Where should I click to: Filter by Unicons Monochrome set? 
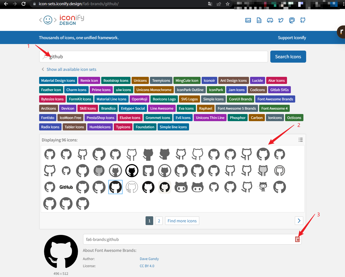pyautogui.click(x=154, y=90)
